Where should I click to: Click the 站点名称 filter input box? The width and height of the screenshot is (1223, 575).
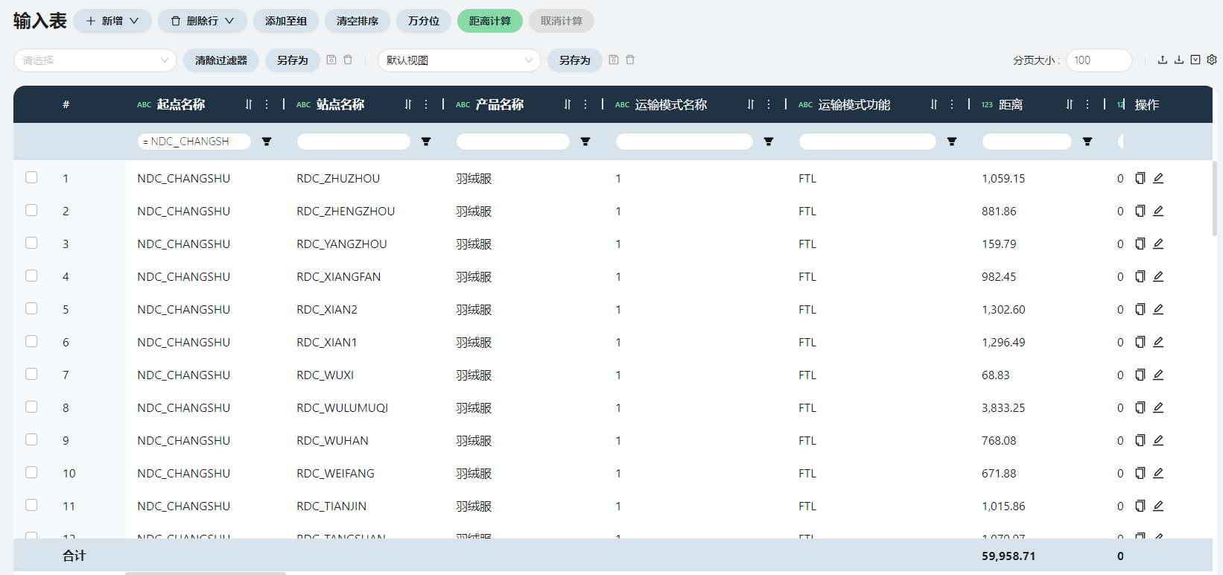[354, 142]
